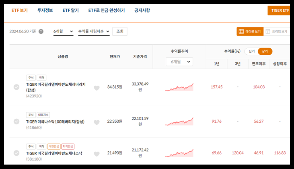Open the 투자정보 menu
Viewport: 294px width, 169px height.
pyautogui.click(x=45, y=10)
